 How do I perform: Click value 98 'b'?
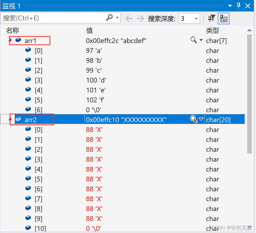tap(94, 60)
